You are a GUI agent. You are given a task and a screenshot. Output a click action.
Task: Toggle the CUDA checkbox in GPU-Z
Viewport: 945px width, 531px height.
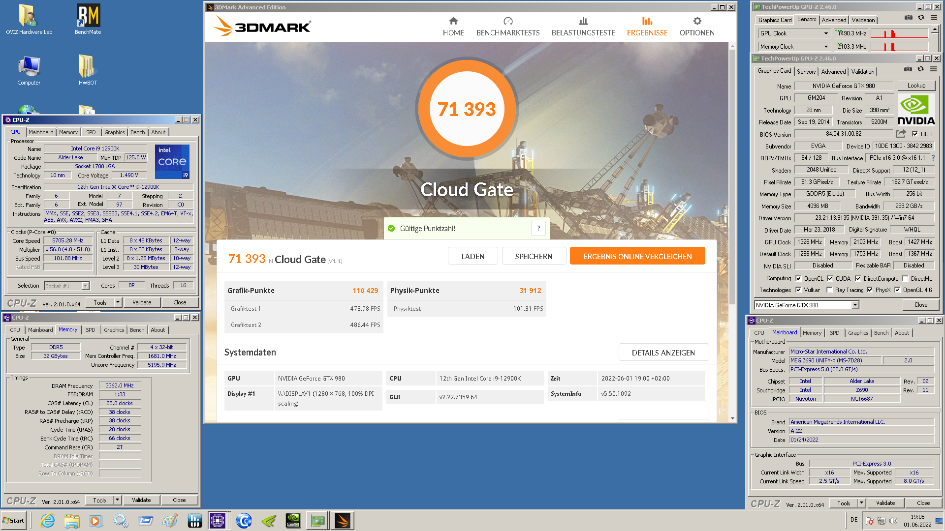[830, 278]
